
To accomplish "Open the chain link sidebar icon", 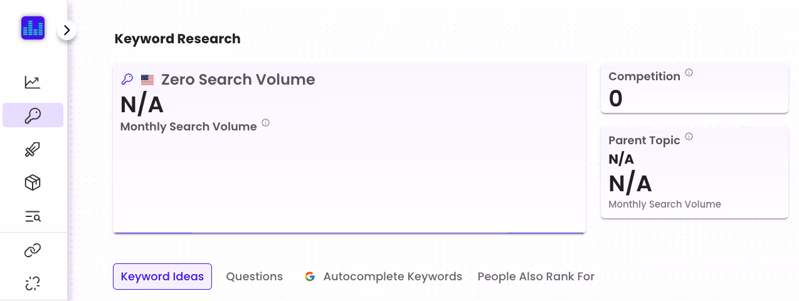I will pyautogui.click(x=33, y=251).
